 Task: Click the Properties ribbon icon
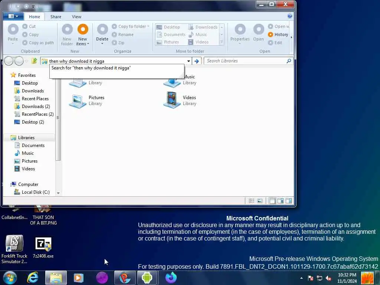tap(240, 34)
